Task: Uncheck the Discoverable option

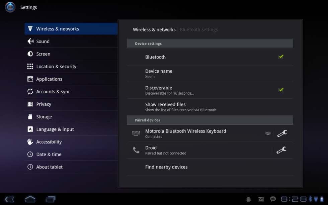Action: (281, 90)
